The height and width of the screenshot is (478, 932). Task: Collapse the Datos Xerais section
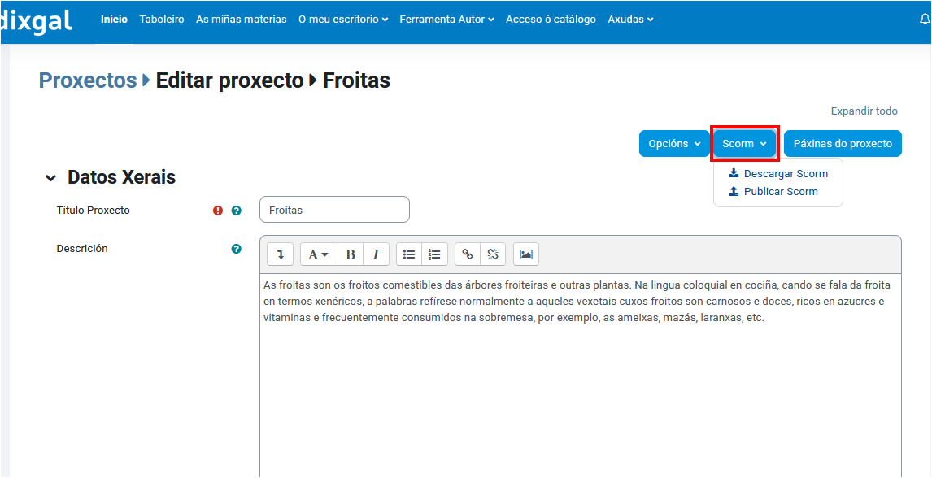tap(51, 178)
